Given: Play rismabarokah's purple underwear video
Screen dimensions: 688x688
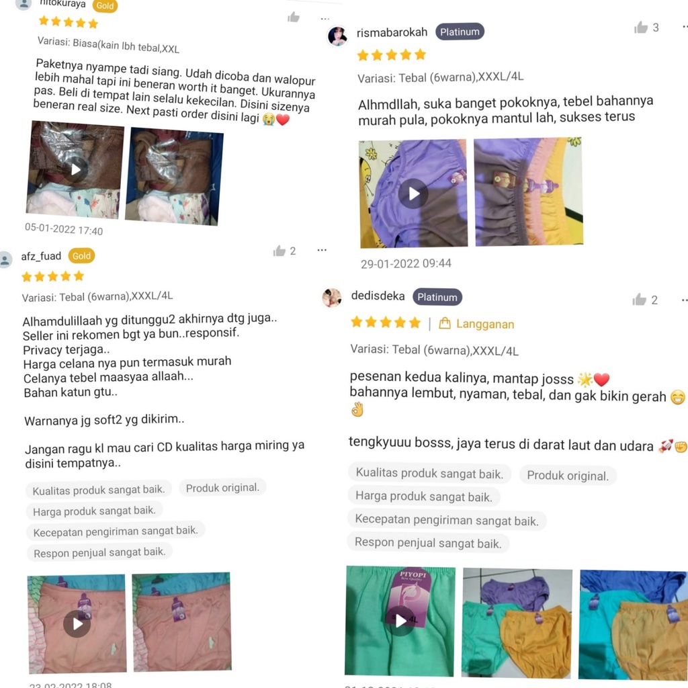Looking at the screenshot, I should pos(413,193).
